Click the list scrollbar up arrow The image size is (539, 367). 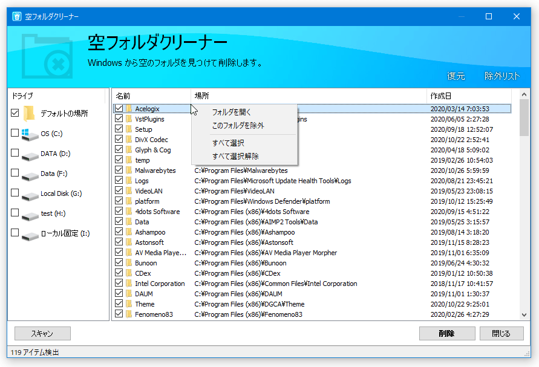[524, 94]
